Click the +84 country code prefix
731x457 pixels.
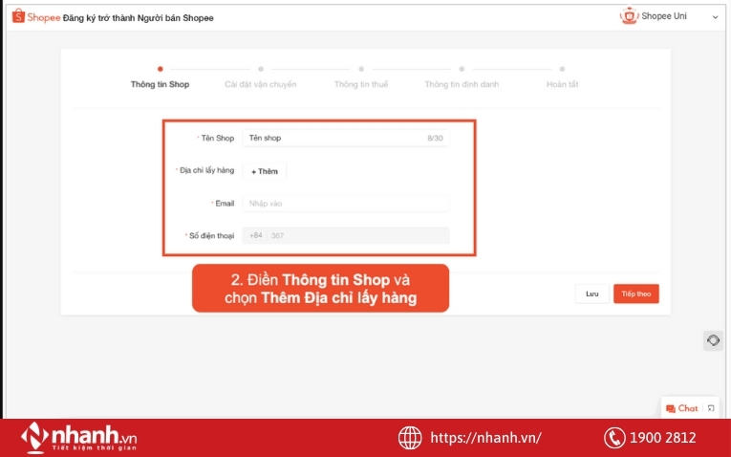[255, 235]
